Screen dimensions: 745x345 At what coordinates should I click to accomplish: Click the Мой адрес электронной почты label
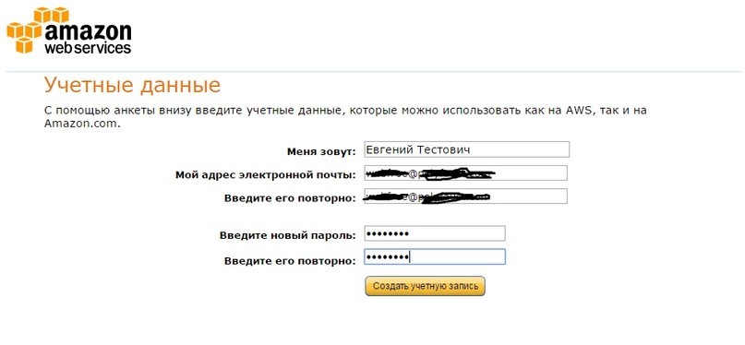click(x=265, y=175)
